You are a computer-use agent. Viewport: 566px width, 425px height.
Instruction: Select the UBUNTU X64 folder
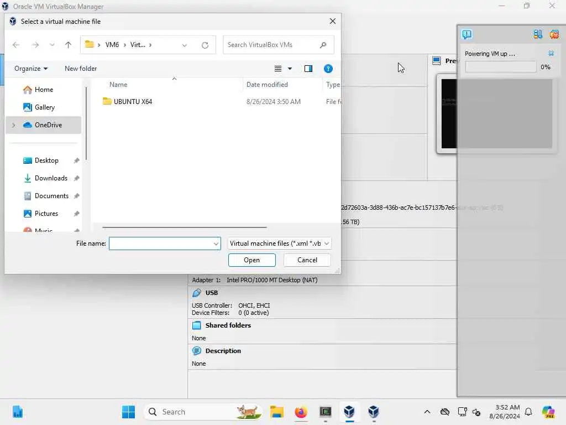point(128,102)
